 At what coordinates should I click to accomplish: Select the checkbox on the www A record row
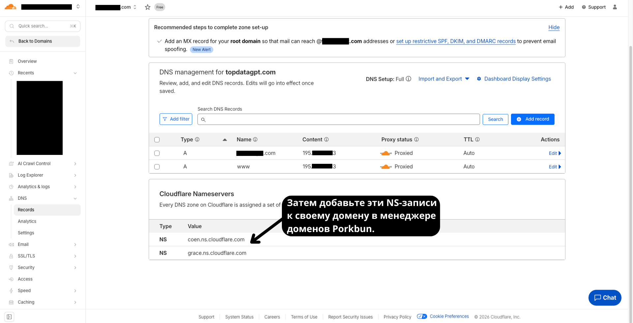click(x=157, y=167)
